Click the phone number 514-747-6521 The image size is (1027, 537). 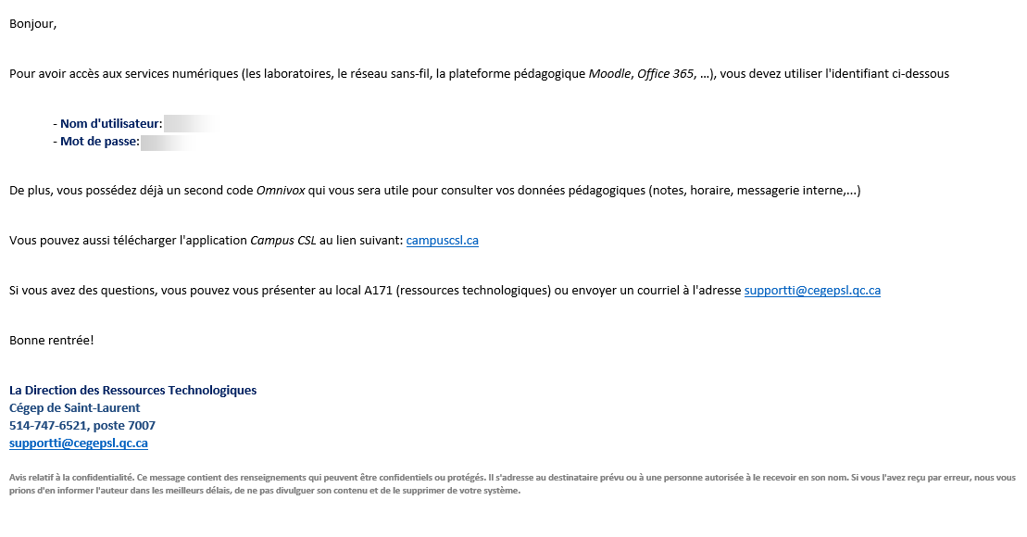coord(46,426)
